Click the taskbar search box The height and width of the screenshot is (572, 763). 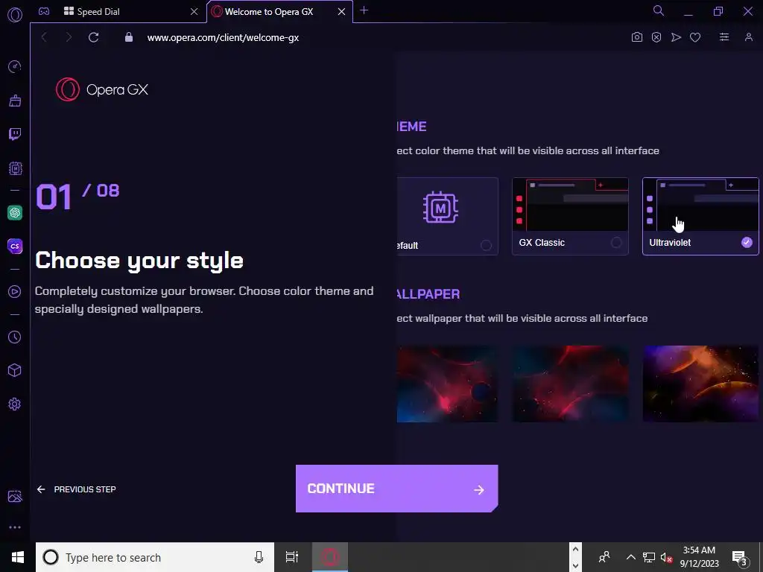coord(155,557)
